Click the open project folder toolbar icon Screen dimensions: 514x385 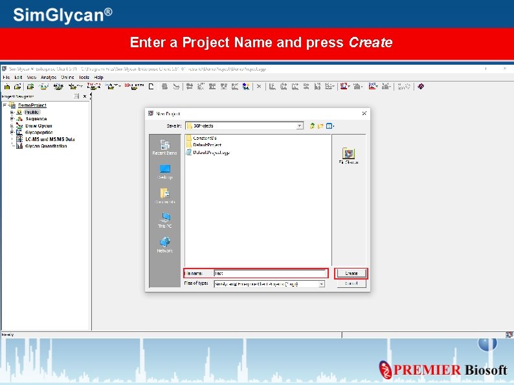coord(17,87)
